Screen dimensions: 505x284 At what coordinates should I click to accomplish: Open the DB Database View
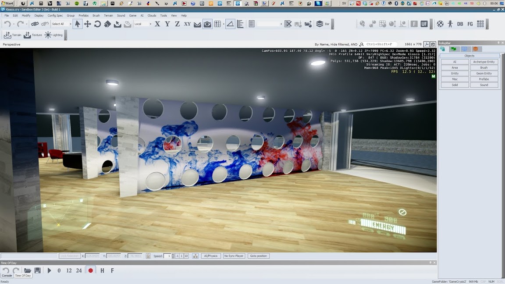point(460,24)
